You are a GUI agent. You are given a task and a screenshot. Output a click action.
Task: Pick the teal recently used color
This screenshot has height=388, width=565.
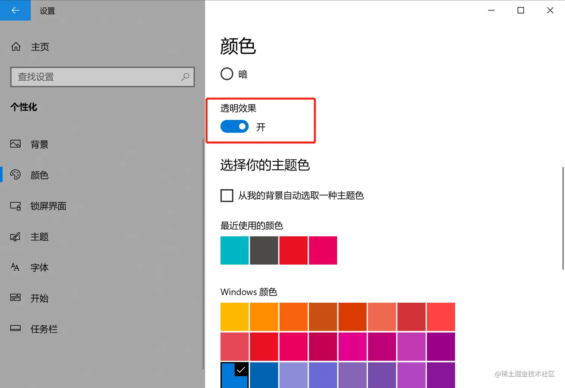tap(234, 250)
